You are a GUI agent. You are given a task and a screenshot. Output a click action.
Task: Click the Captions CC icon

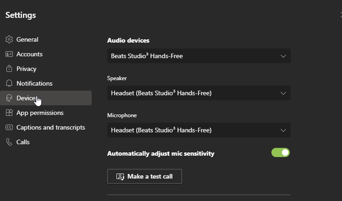(9, 128)
